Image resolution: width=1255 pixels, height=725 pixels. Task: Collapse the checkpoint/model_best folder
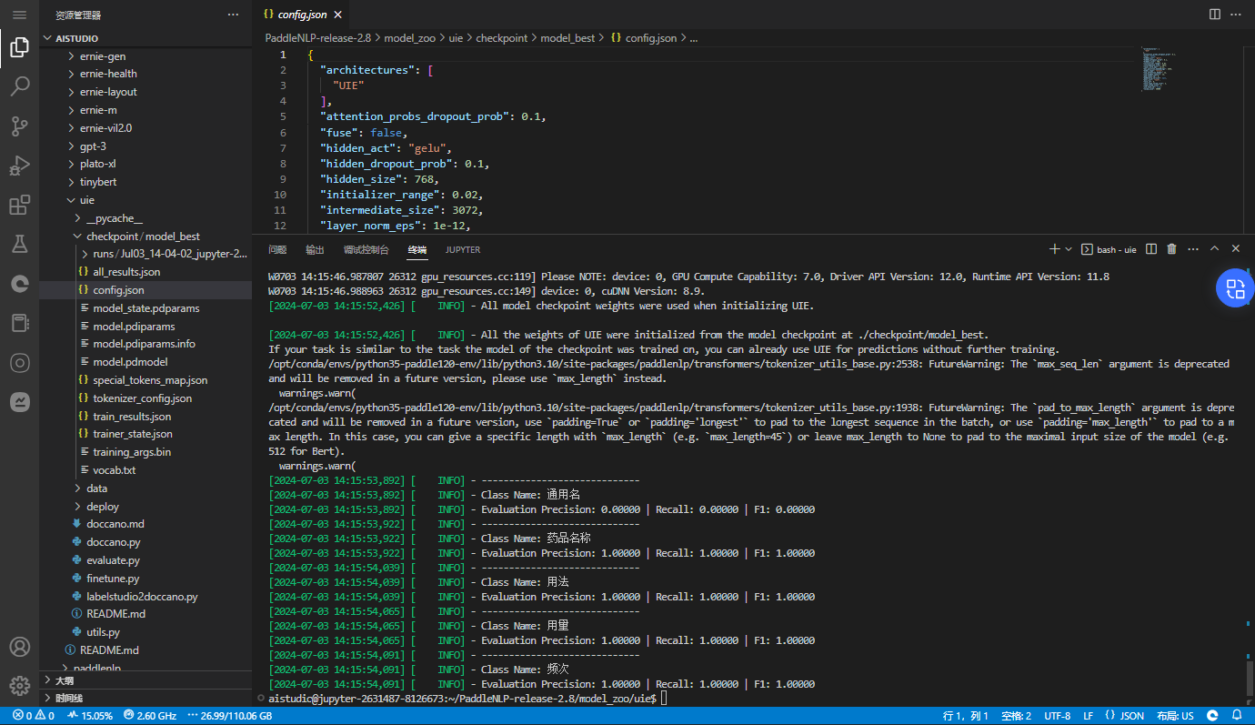[146, 236]
